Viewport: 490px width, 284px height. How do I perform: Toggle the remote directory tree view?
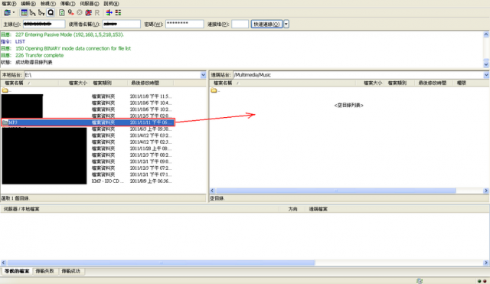(41, 13)
